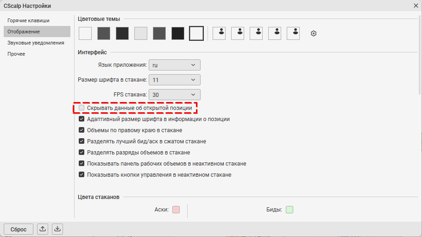Choose the fifth user custom theme

[x=293, y=33]
